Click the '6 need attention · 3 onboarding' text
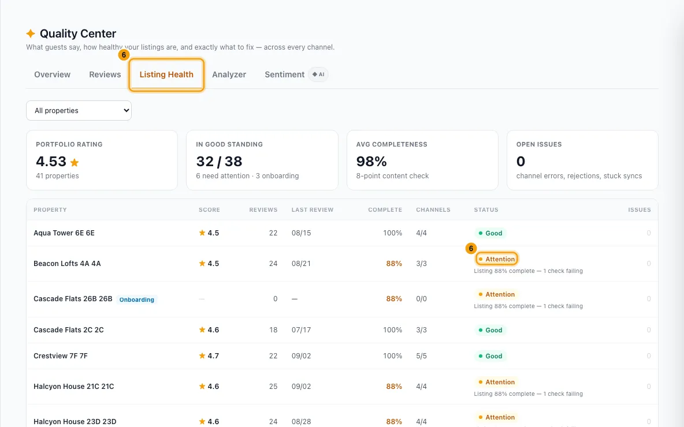This screenshot has height=427, width=684. pyautogui.click(x=247, y=176)
